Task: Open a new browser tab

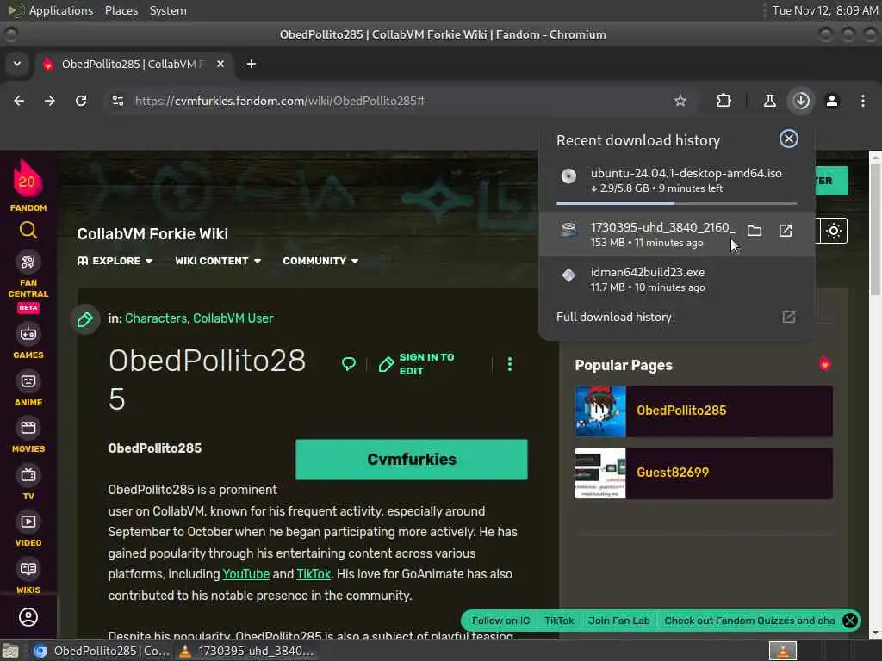Action: pos(252,64)
